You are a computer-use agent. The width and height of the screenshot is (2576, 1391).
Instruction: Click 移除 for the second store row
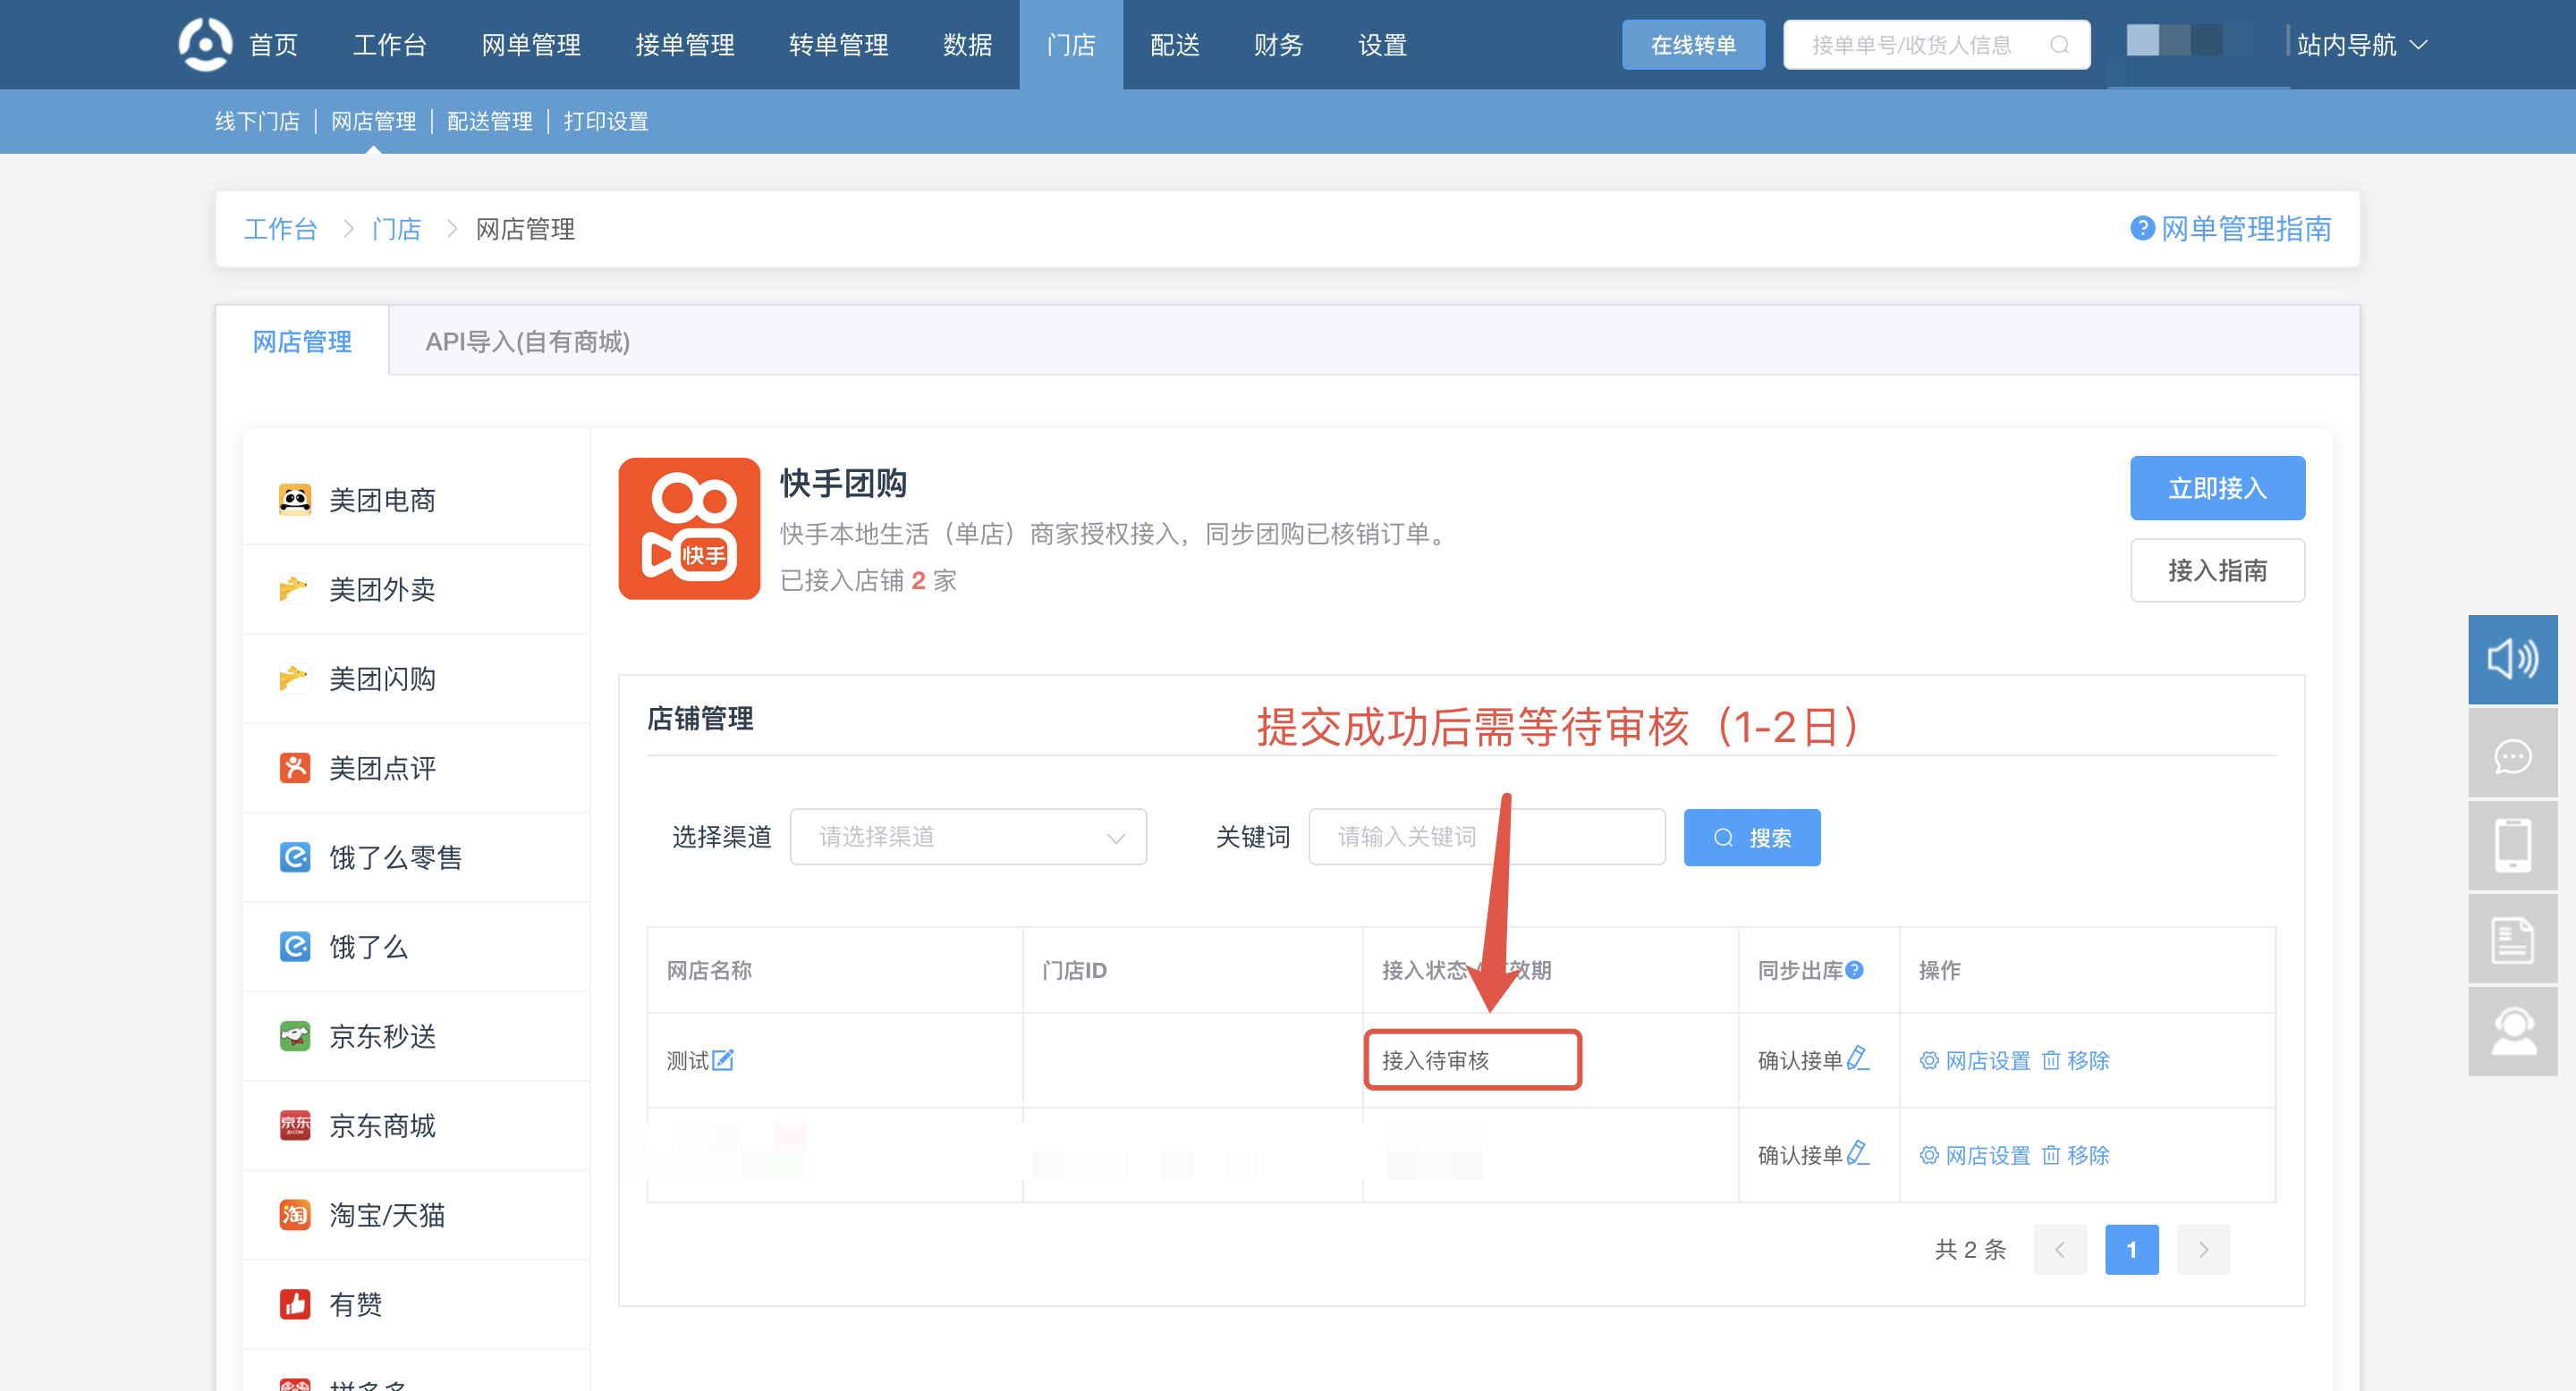pyautogui.click(x=2076, y=1155)
